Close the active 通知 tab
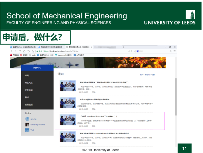This screenshot has height=153, width=203. click(91, 47)
